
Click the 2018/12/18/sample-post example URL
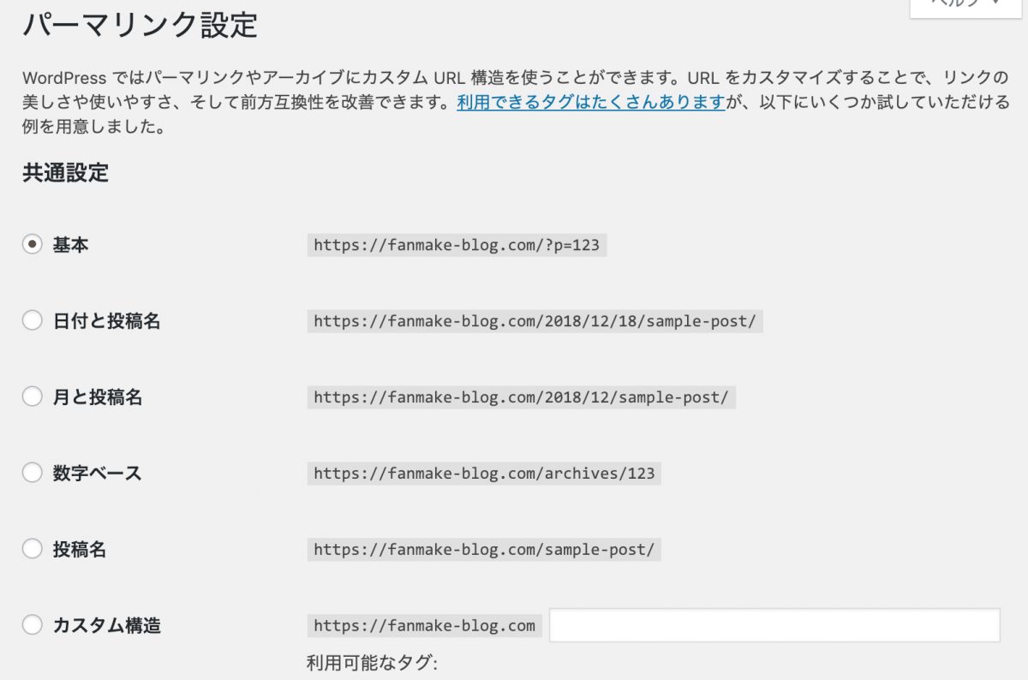click(535, 322)
